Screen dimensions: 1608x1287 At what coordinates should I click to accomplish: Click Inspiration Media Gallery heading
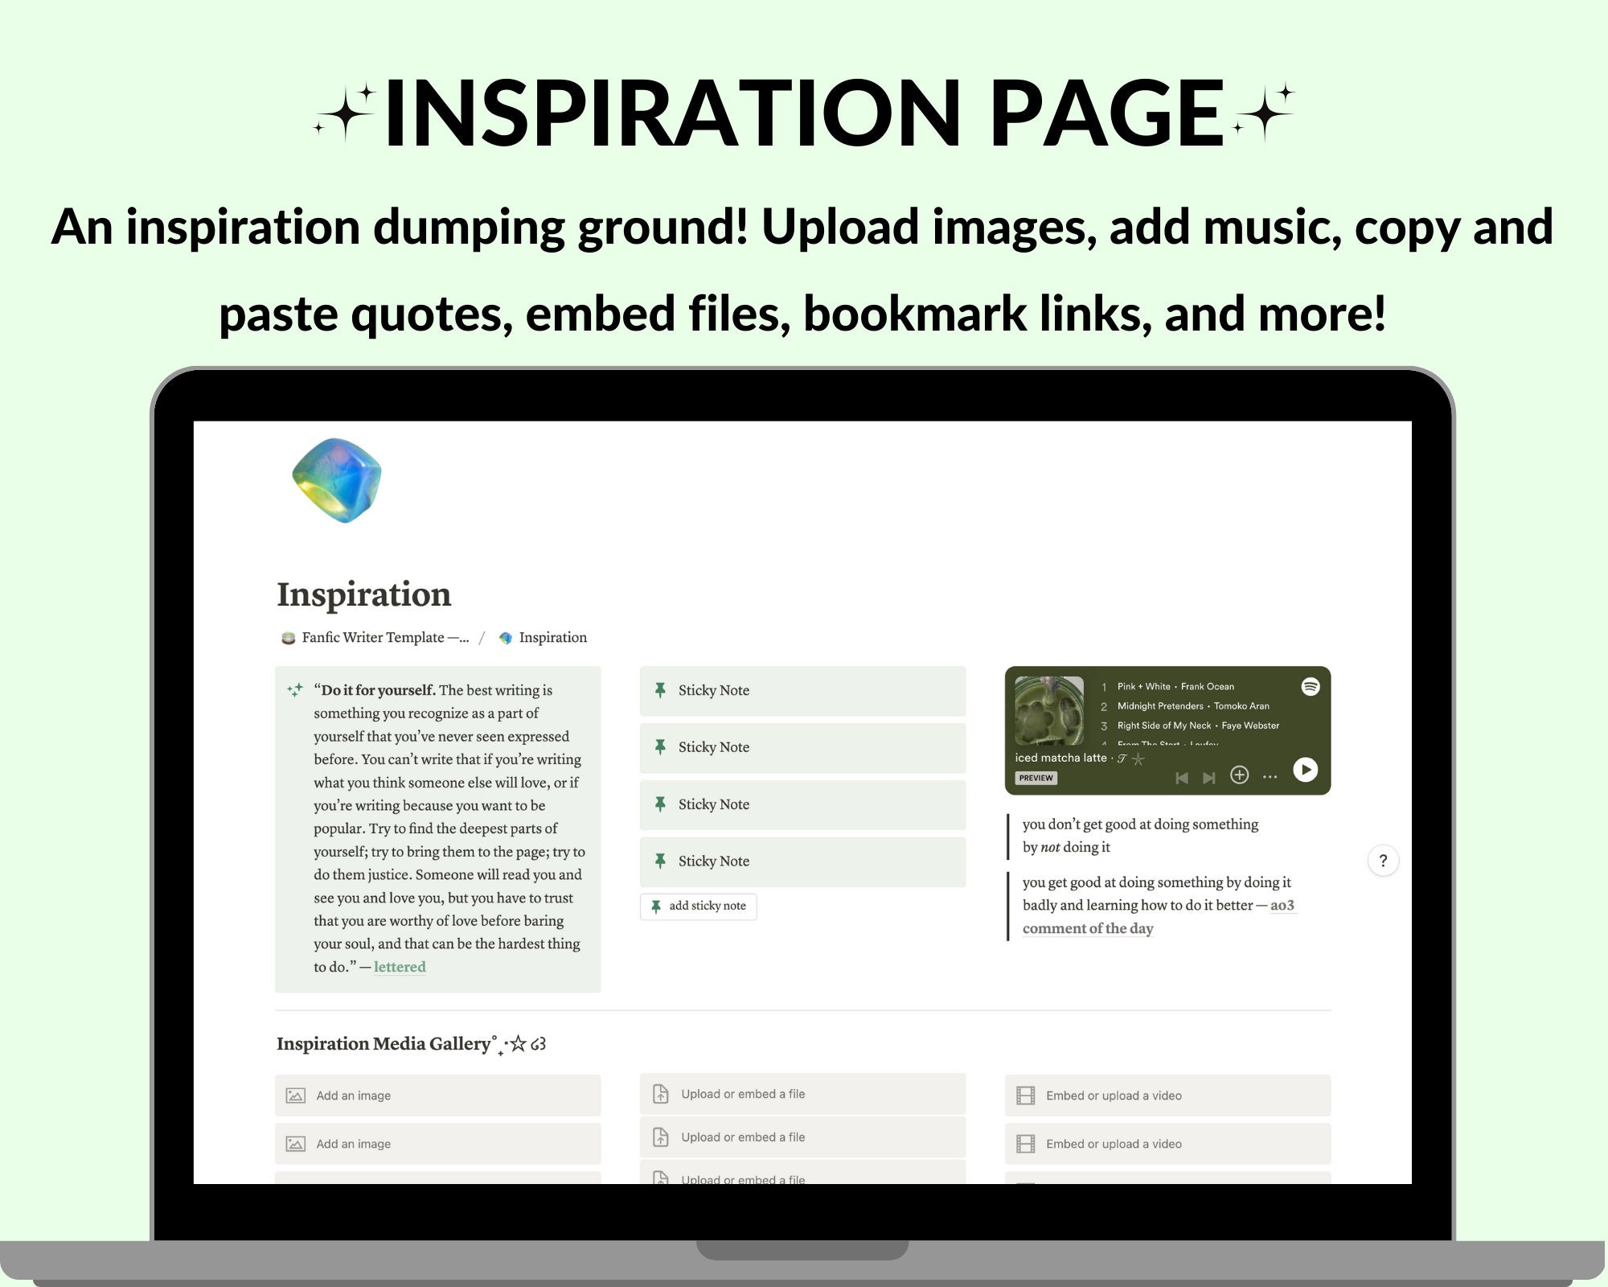point(412,1043)
